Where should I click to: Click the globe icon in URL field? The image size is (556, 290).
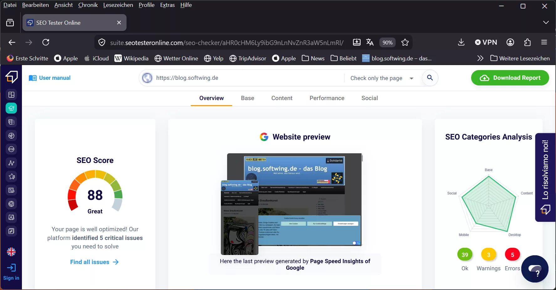point(147,78)
